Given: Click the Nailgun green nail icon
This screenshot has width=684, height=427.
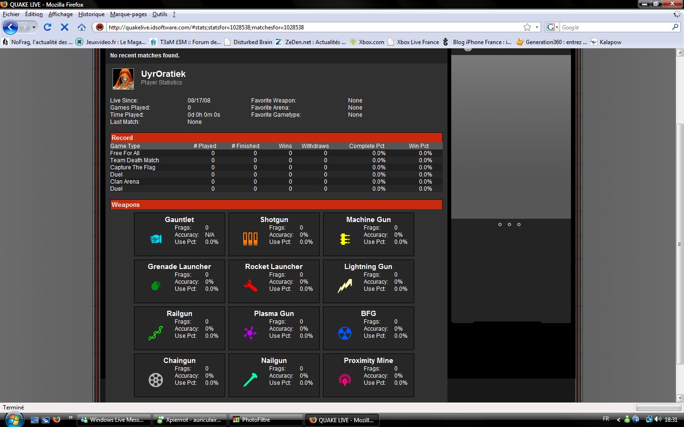Looking at the screenshot, I should pos(250,380).
